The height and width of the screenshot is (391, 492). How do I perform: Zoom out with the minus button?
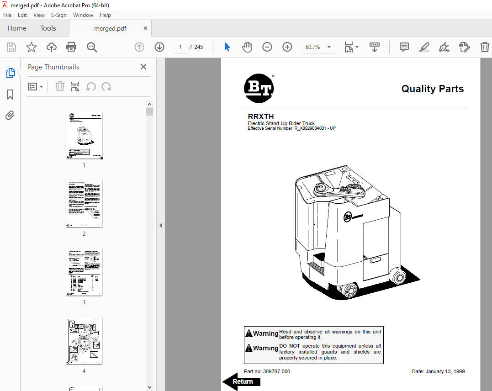point(267,47)
